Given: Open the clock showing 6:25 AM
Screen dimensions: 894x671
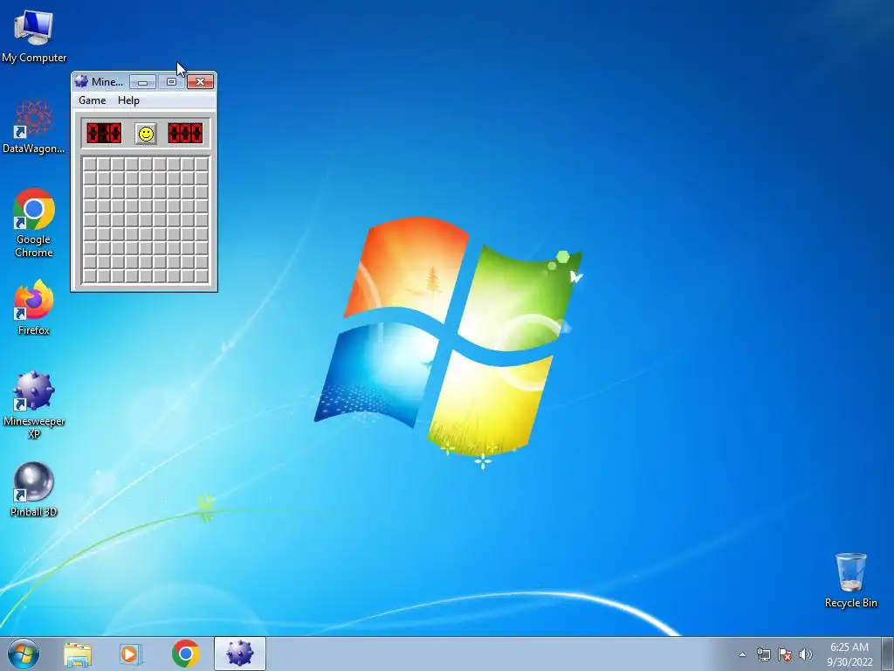Looking at the screenshot, I should [x=849, y=654].
